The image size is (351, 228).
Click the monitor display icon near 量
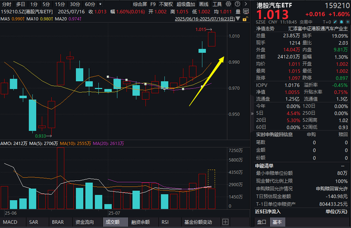tap(246, 12)
